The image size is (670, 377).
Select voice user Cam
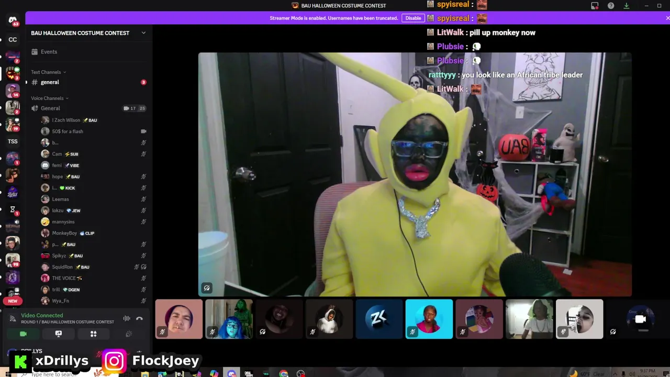(94, 154)
